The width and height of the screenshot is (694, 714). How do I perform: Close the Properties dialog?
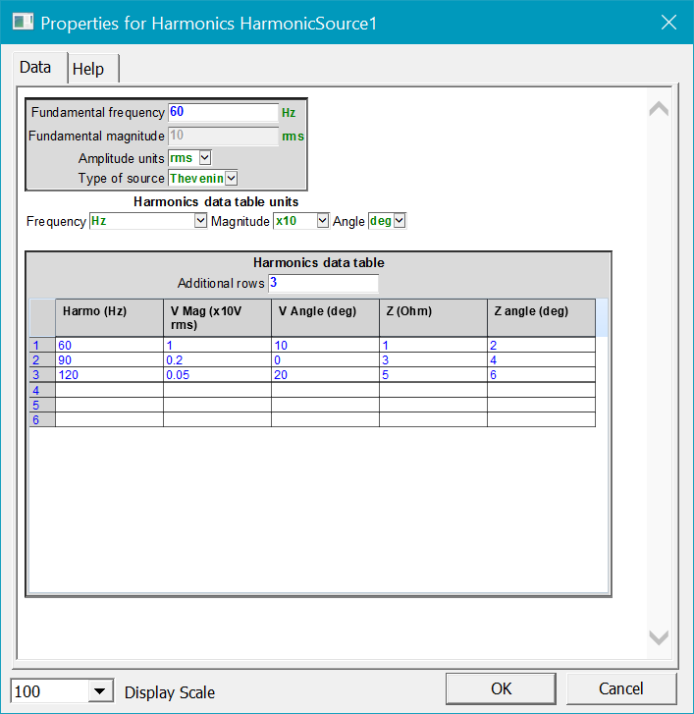pyautogui.click(x=668, y=22)
